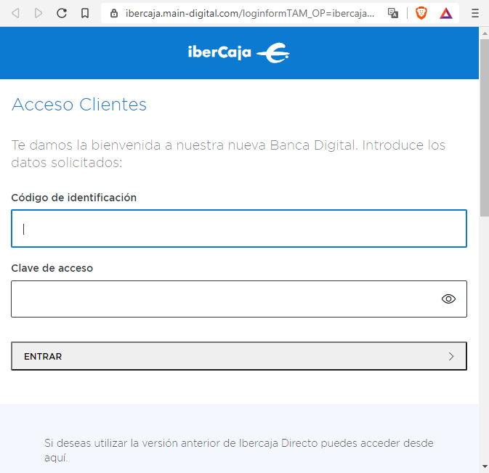489x473 pixels.
Task: Click the browser back arrow
Action: 16,13
